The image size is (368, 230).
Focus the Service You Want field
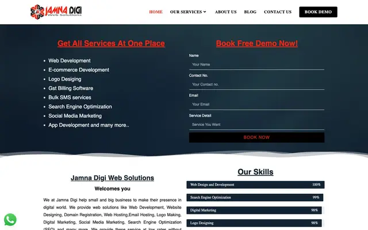257,125
